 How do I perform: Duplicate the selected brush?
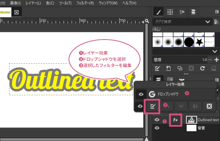click(x=180, y=68)
